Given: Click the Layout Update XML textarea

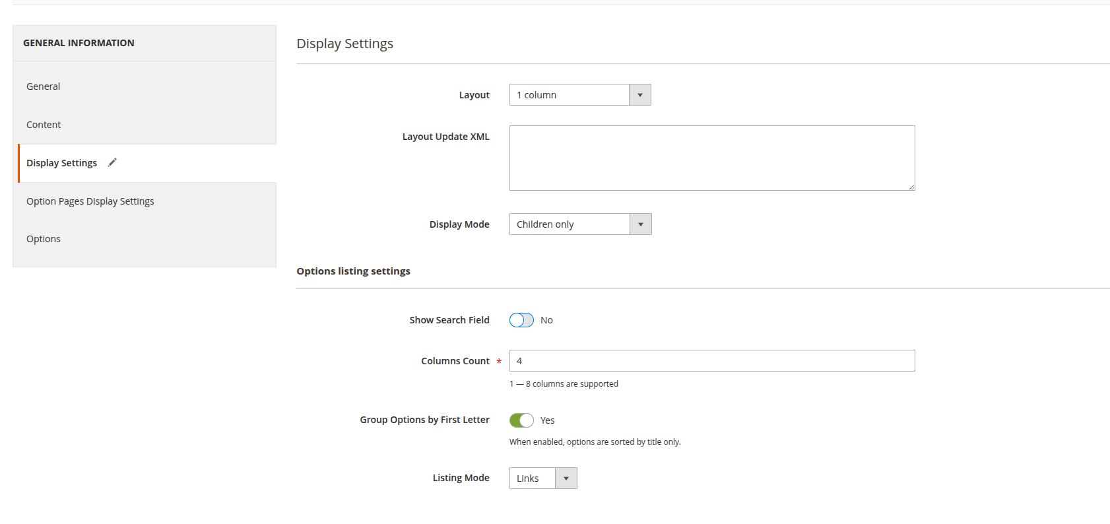Looking at the screenshot, I should tap(712, 158).
